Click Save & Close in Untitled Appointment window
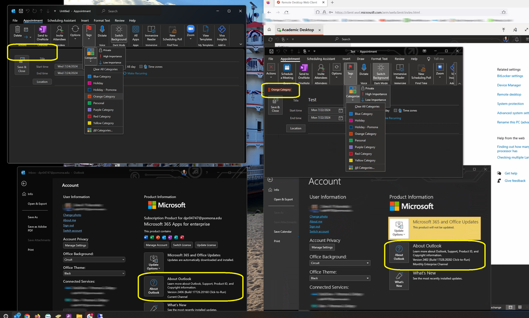This screenshot has height=318, width=529. tap(22, 65)
